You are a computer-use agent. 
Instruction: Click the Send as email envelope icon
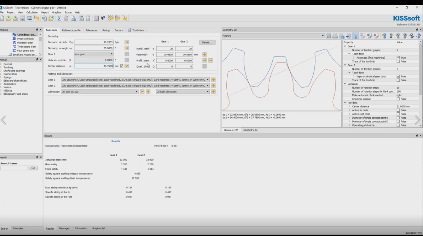29,18
